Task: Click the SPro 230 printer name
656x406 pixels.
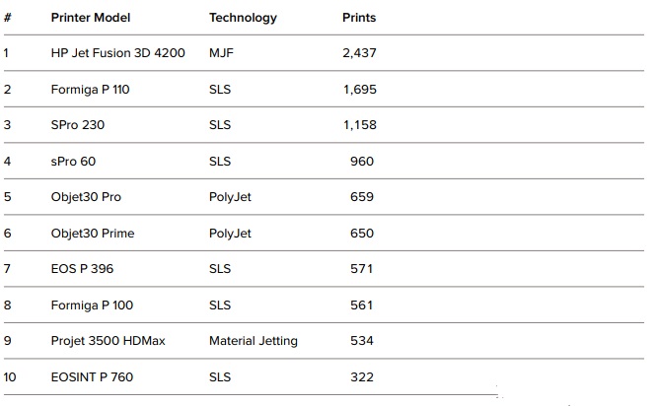Action: point(78,125)
